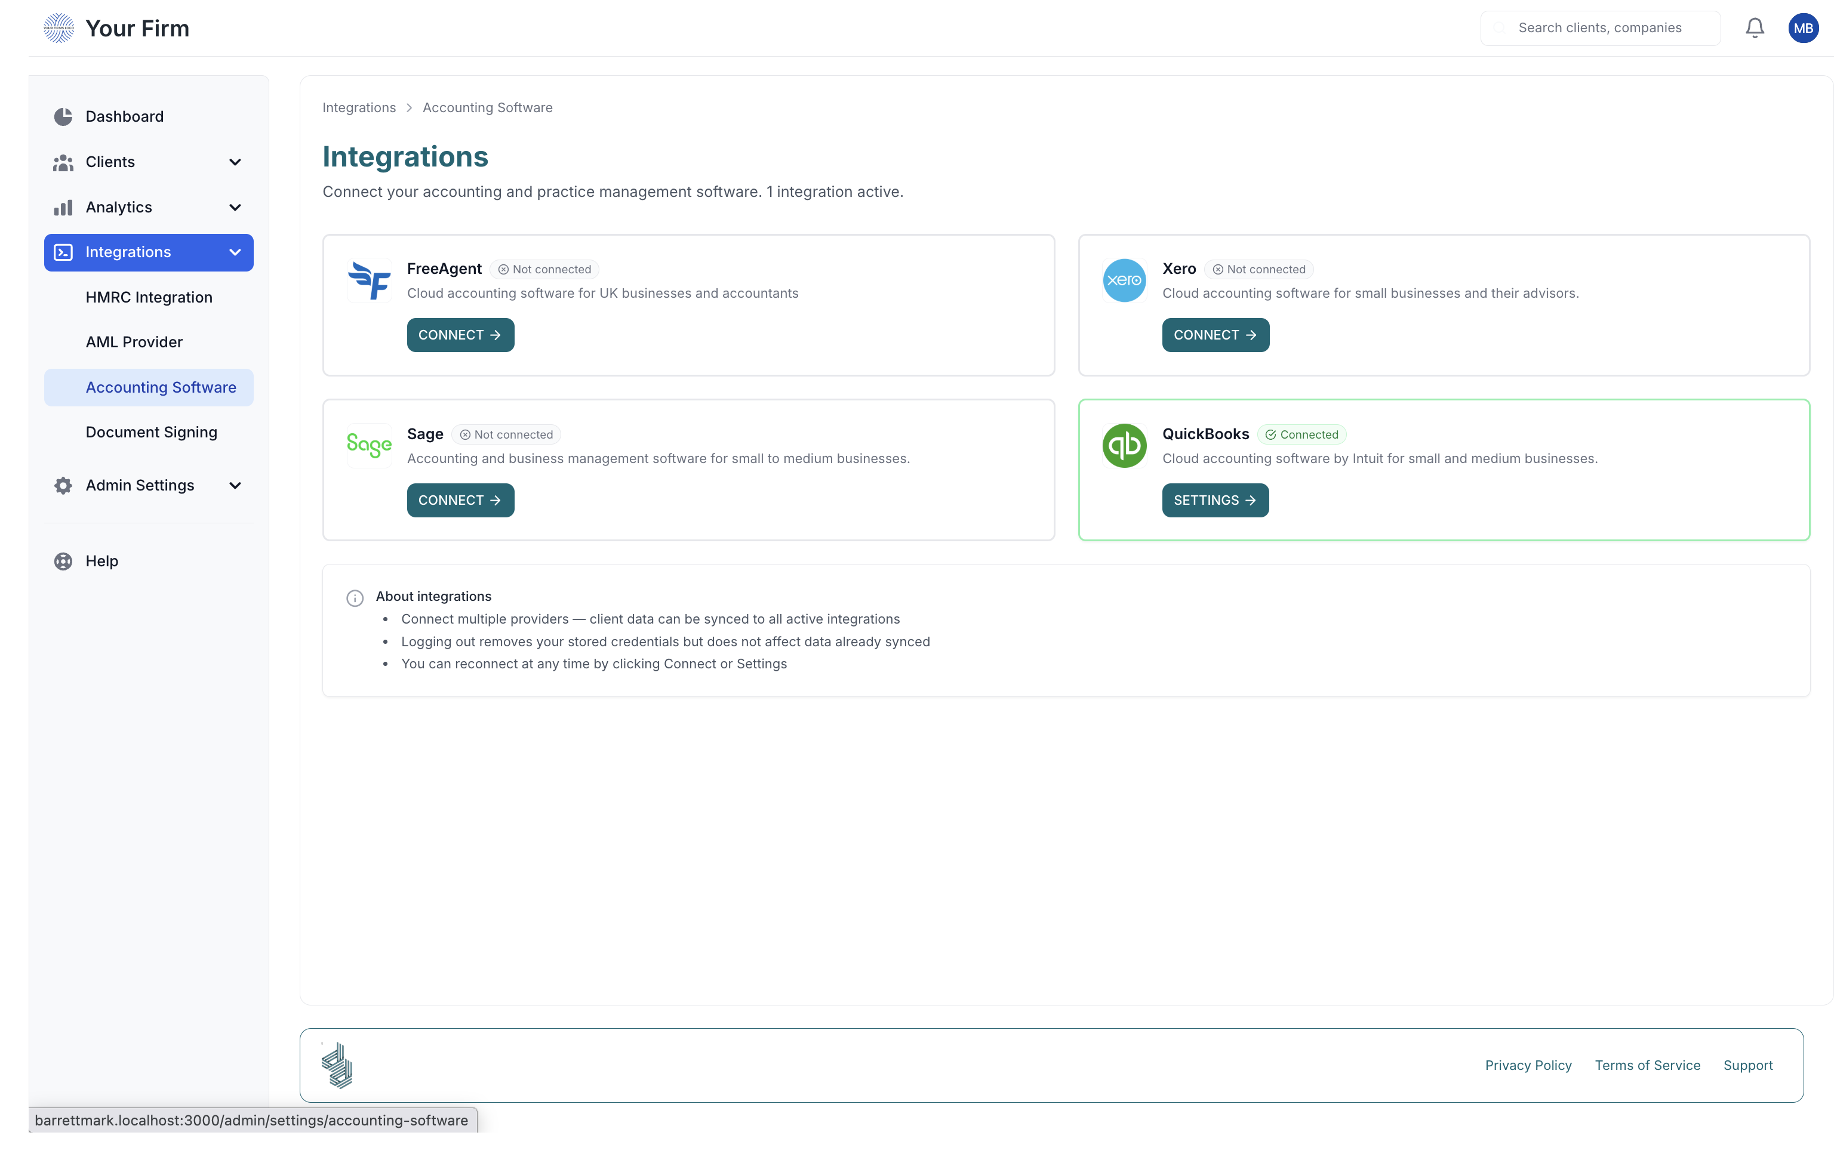Expand the Clients menu chevron
The height and width of the screenshot is (1166, 1834).
[x=235, y=162]
